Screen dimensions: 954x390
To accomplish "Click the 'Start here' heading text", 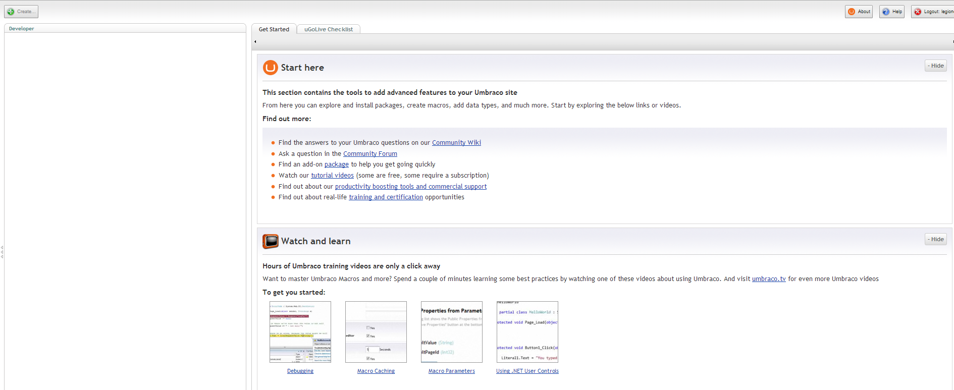I will click(302, 68).
